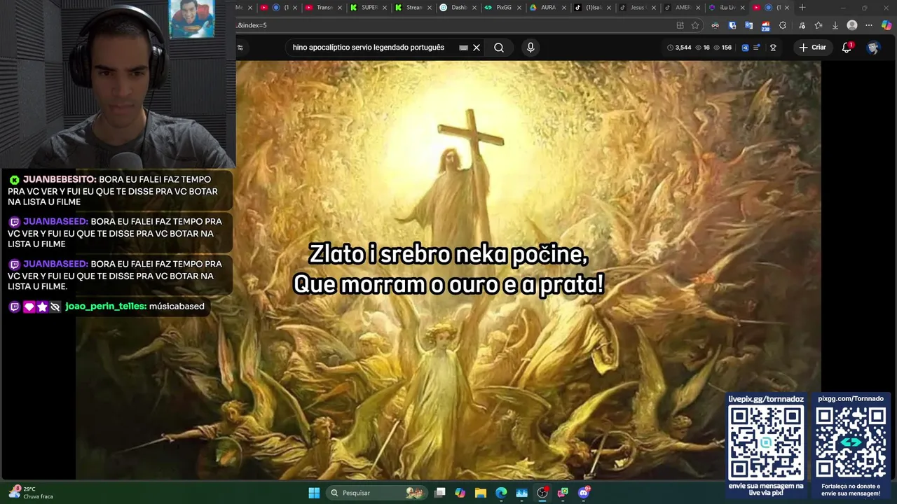Clear the YouTube search query

(477, 48)
